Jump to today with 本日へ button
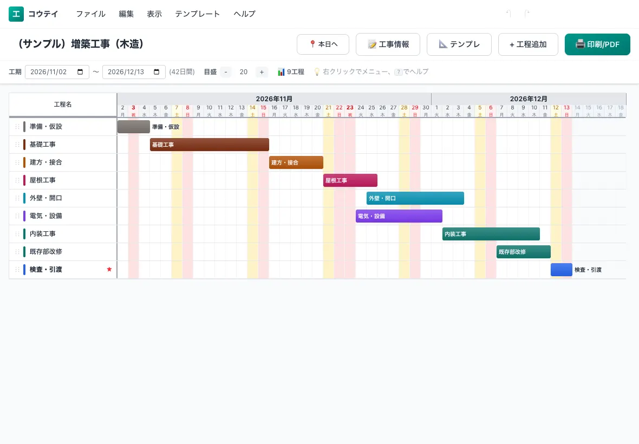Image resolution: width=639 pixels, height=444 pixels. coord(323,44)
